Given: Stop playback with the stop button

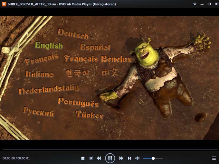Looking at the screenshot, I should [83, 158].
